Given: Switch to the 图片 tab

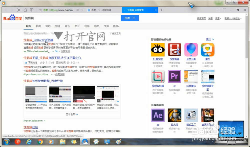Looking at the screenshot, I should (x=77, y=26).
